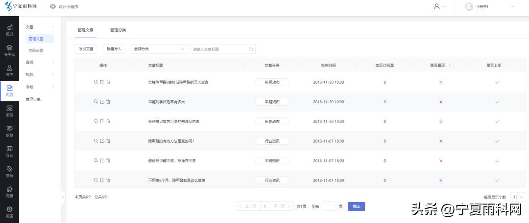Open the 设置 settings sidebar icon
Image resolution: width=529 pixels, height=223 pixels.
9,212
